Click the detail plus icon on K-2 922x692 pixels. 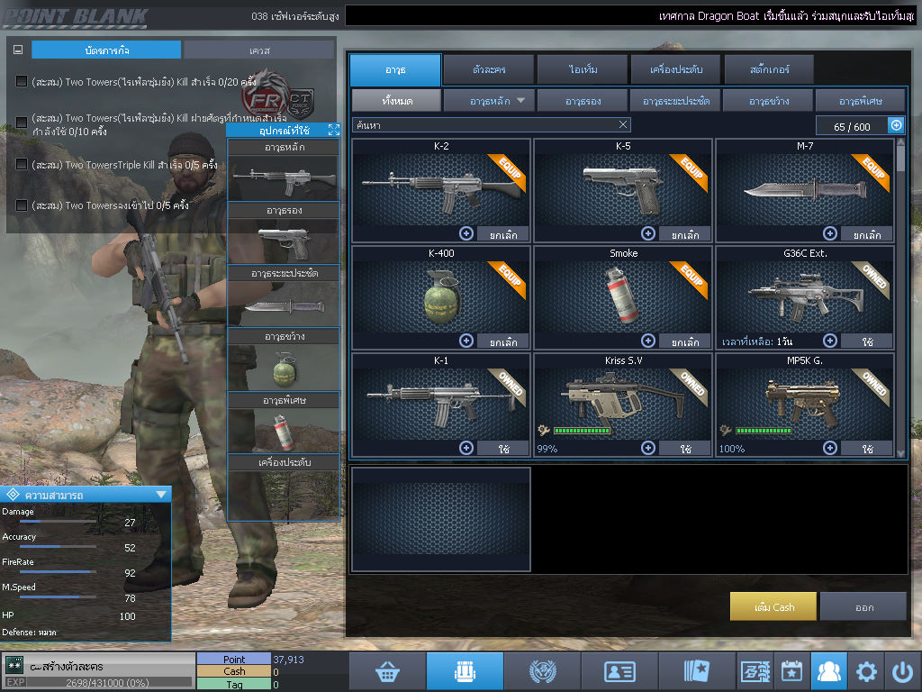pyautogui.click(x=466, y=233)
